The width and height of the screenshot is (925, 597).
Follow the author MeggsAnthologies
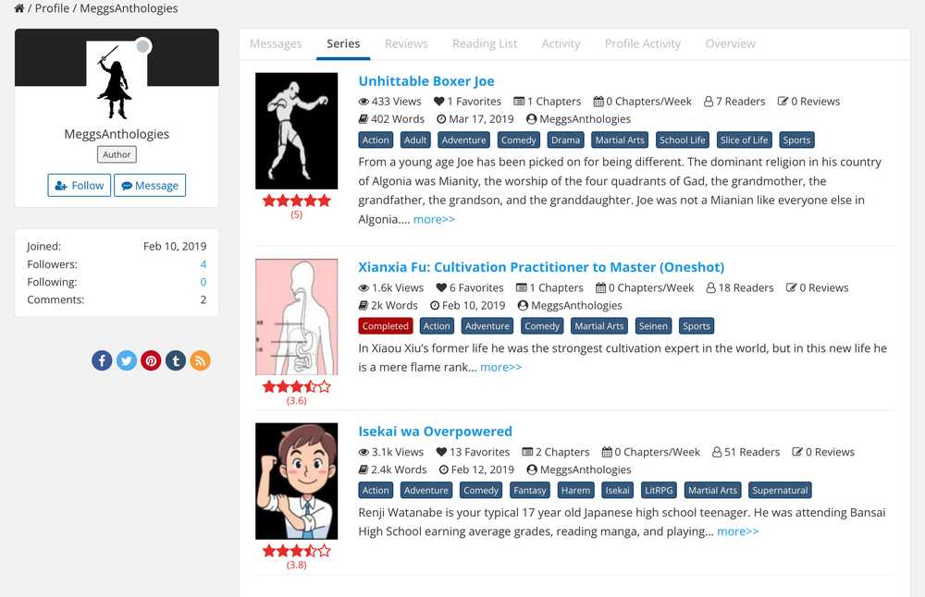point(80,185)
